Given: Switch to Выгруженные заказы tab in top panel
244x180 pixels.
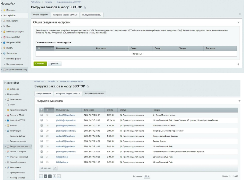Looking at the screenshot, I should pyautogui.click(x=92, y=15).
